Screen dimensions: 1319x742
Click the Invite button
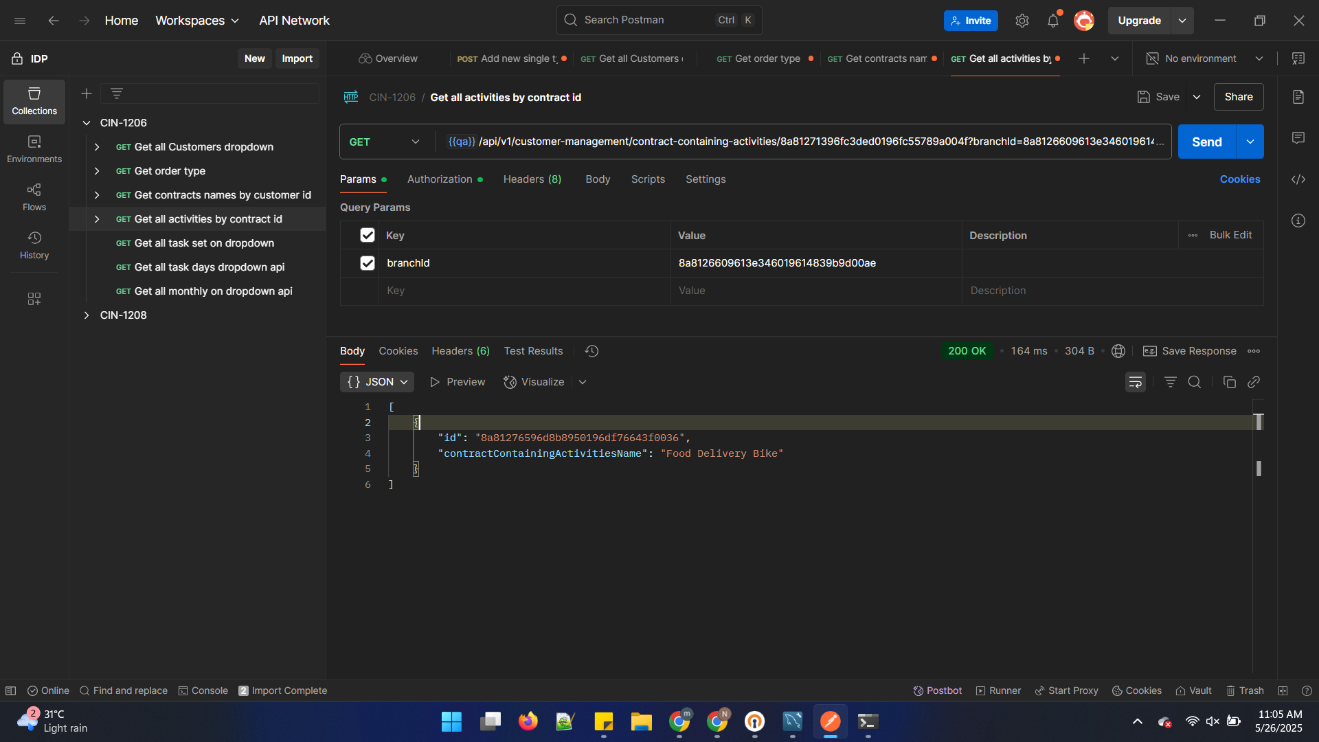971,21
